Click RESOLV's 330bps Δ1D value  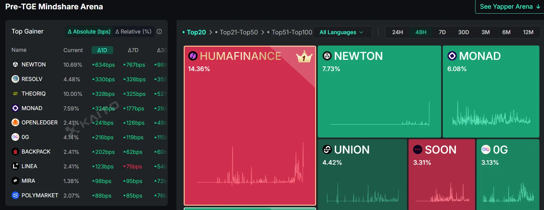pyautogui.click(x=103, y=79)
